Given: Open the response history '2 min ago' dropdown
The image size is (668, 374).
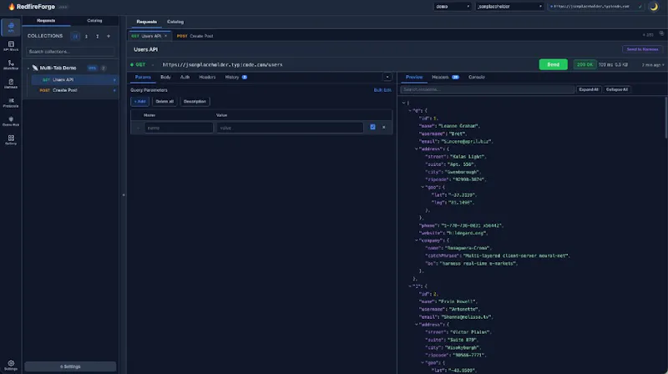Looking at the screenshot, I should click(653, 65).
